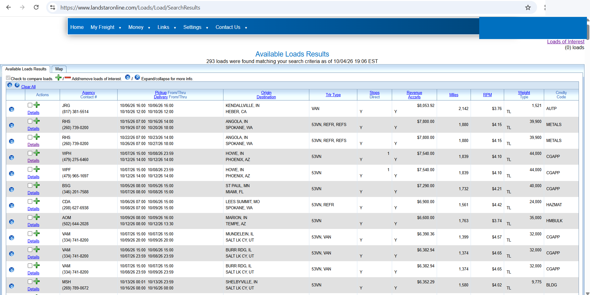
Task: Add the AOM Marion load to loads of interest
Action: point(37,217)
